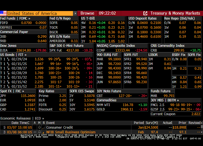203x146 pixels.
Task: Open the Spot FX | FXC » link
Action: pyautogui.click(x=12, y=91)
